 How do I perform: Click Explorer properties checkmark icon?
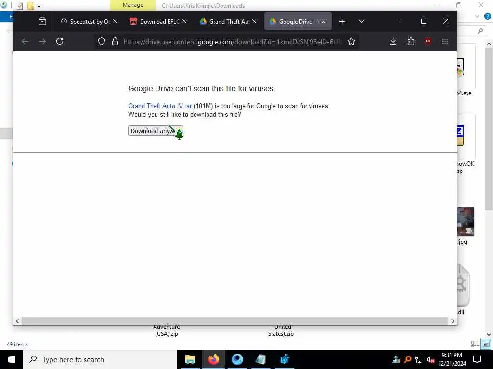(19, 5)
